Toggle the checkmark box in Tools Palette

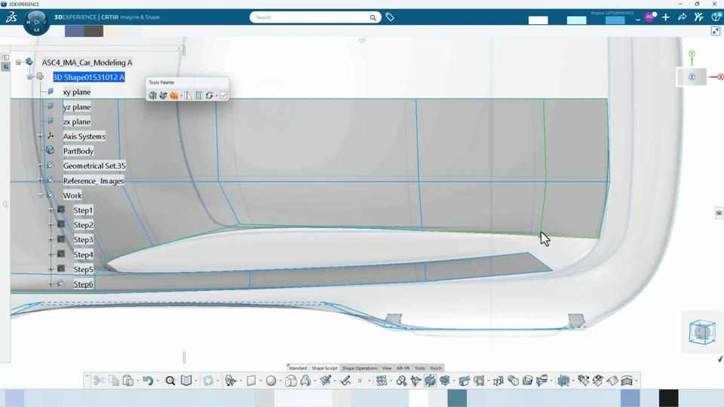pos(223,96)
